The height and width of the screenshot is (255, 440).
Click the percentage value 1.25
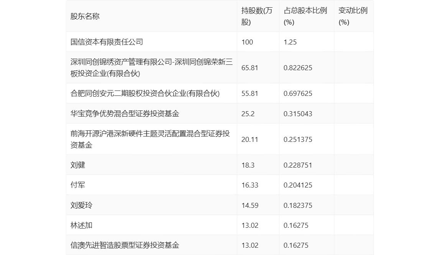coord(290,42)
